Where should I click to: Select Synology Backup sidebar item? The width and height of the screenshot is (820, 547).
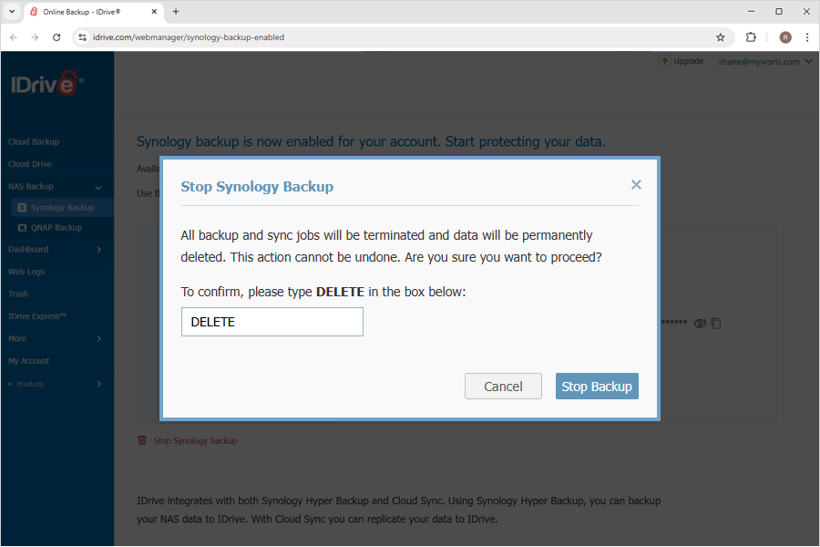point(62,208)
